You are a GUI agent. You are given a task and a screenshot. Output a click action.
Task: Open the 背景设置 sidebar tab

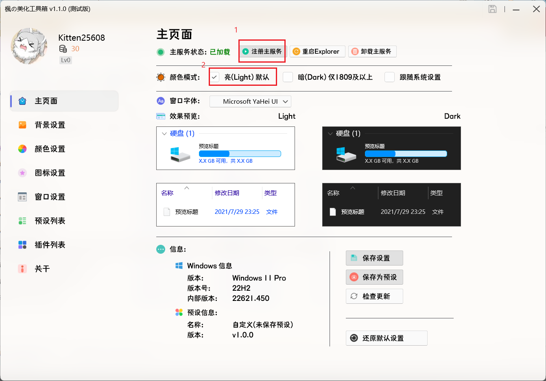click(x=64, y=125)
